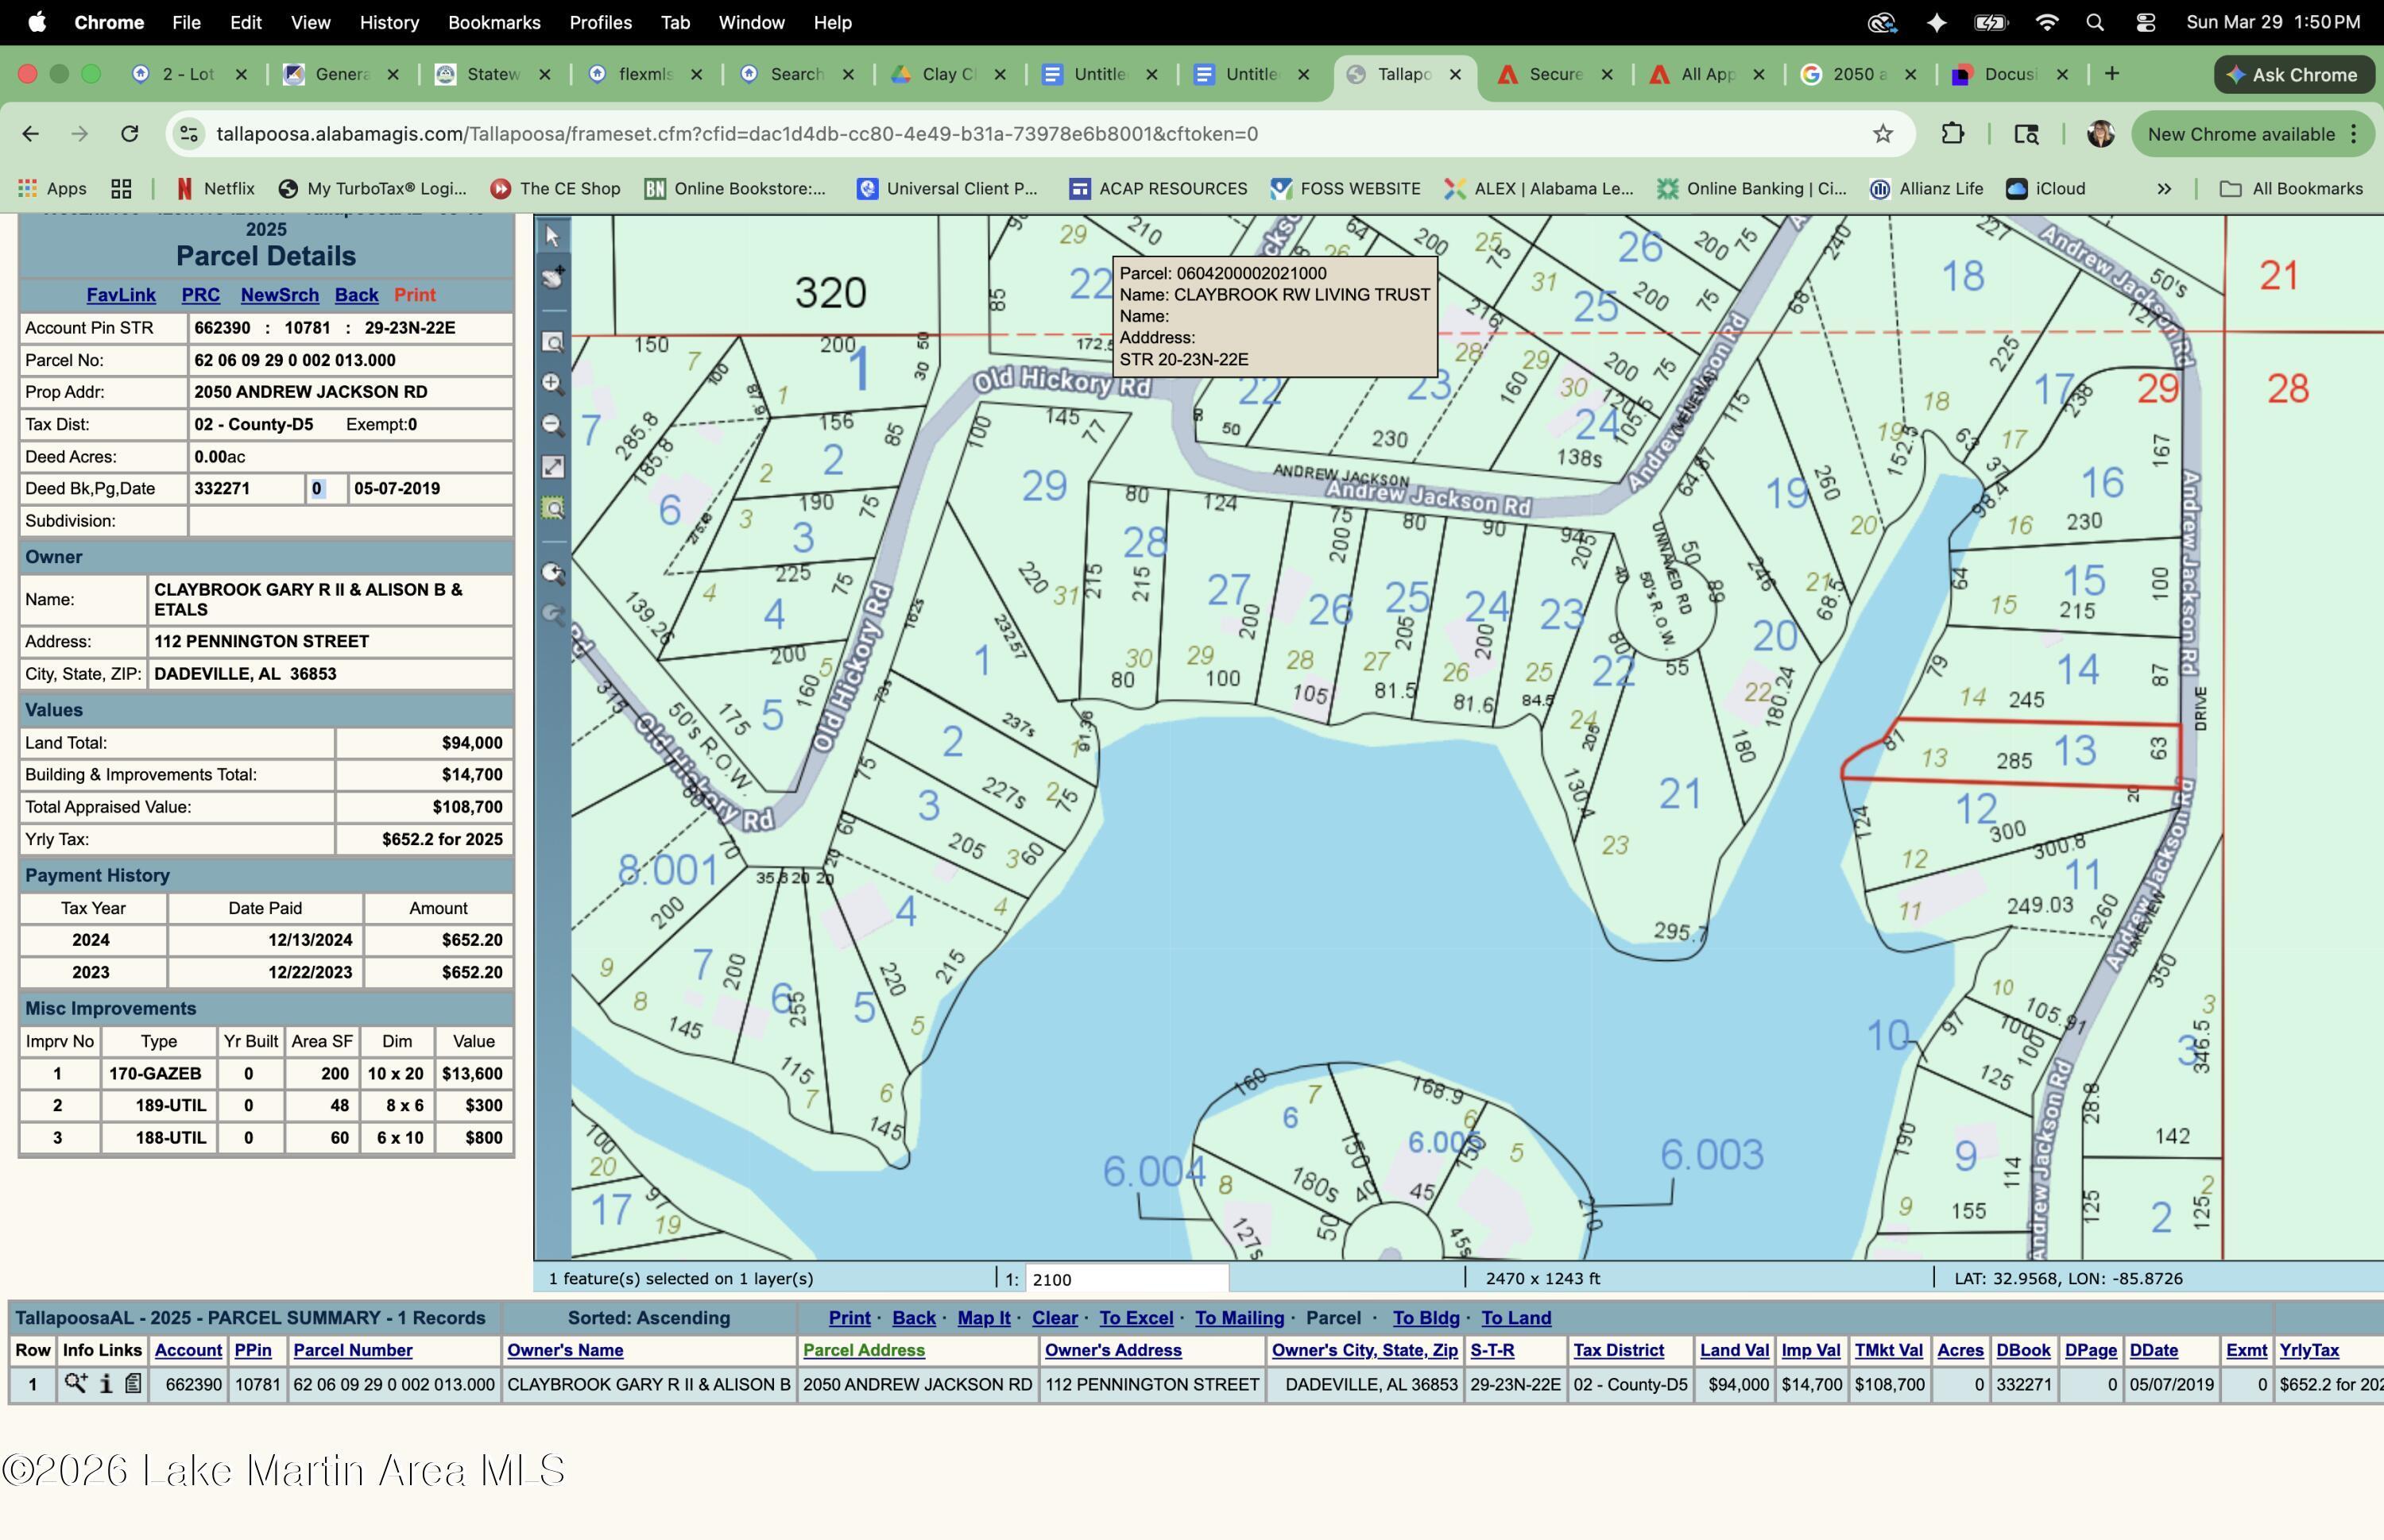This screenshot has height=1540, width=2384.
Task: Click the zoom in (+) magnifier tool
Action: click(x=552, y=384)
